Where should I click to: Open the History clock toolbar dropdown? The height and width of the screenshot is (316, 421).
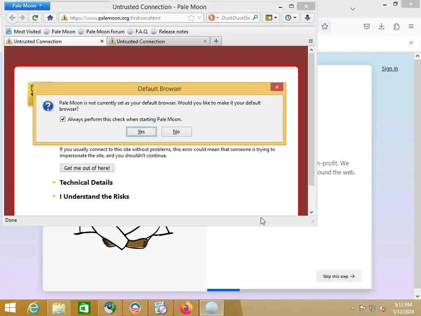(291, 18)
